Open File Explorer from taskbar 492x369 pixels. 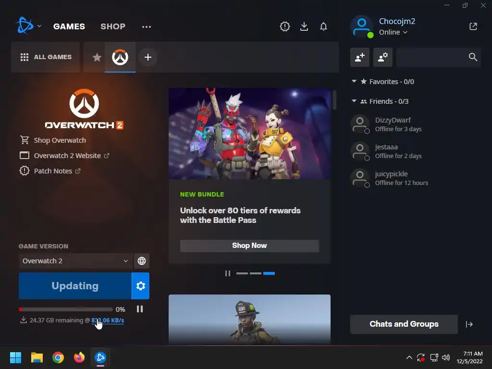click(37, 357)
